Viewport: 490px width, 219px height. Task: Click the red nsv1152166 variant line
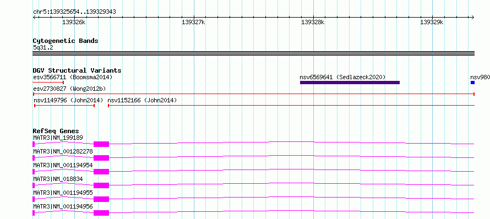pyautogui.click(x=291, y=106)
